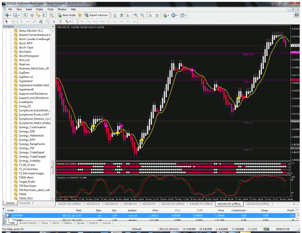Enable Chart Shift toolbar icon
The image size is (302, 233).
point(157,15)
